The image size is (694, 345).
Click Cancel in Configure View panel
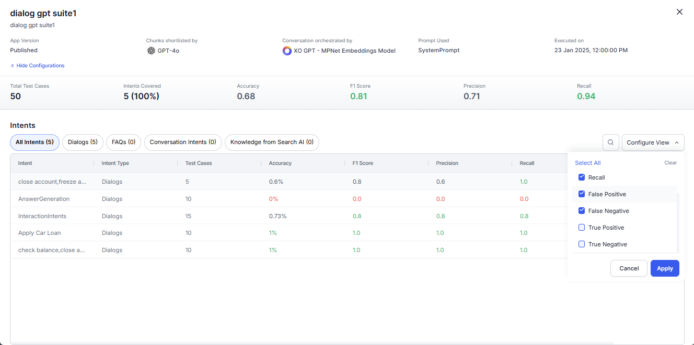629,268
